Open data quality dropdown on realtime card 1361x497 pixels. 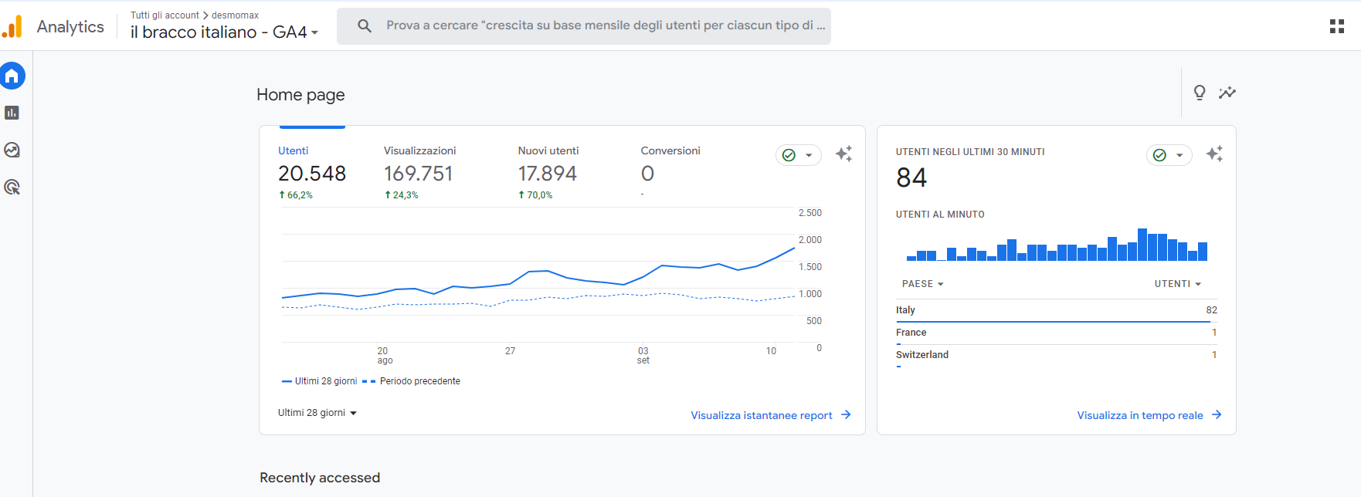pos(1169,155)
